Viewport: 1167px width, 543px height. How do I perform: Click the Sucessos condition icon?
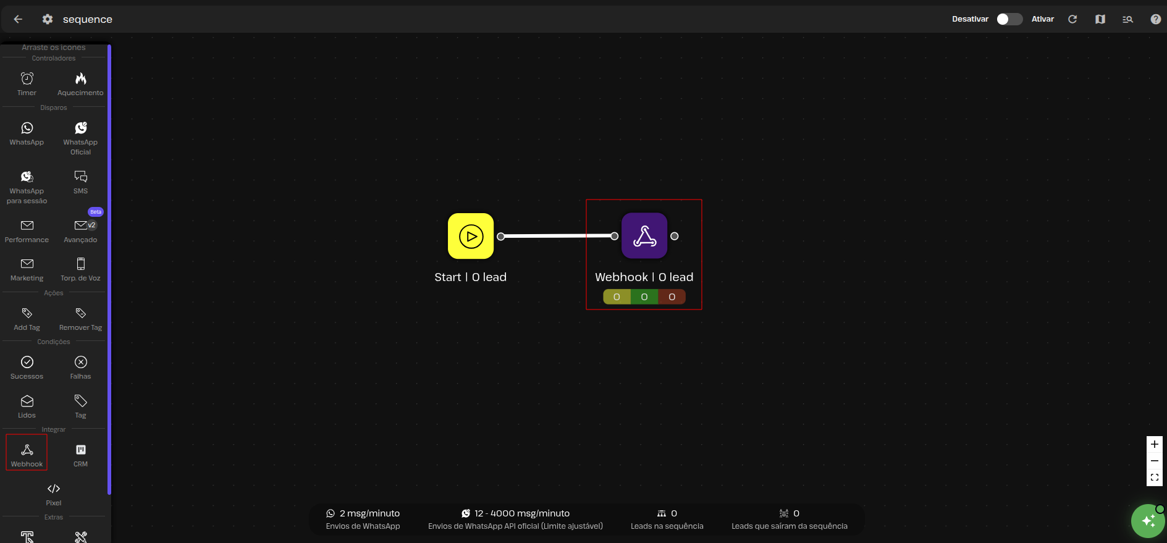coord(27,363)
